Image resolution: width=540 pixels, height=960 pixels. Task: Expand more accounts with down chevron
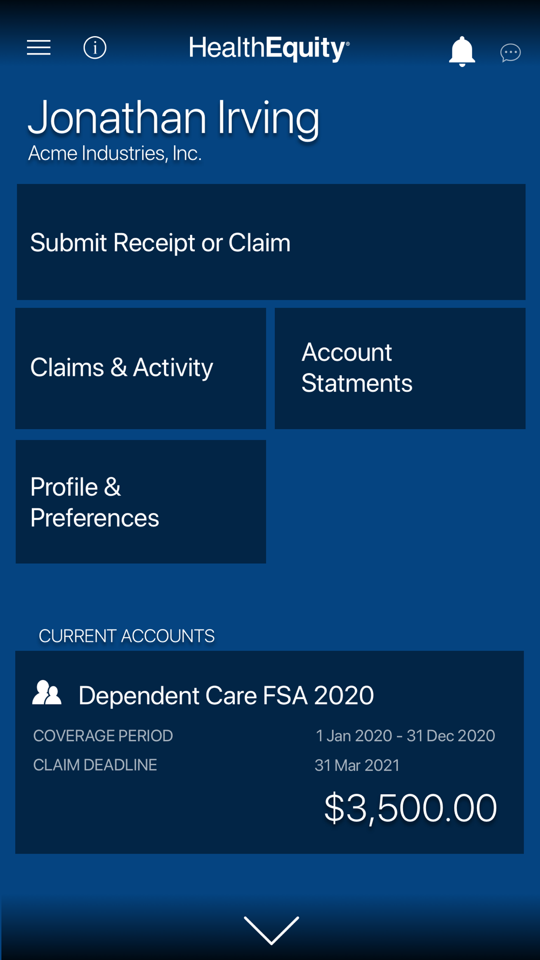pyautogui.click(x=271, y=930)
